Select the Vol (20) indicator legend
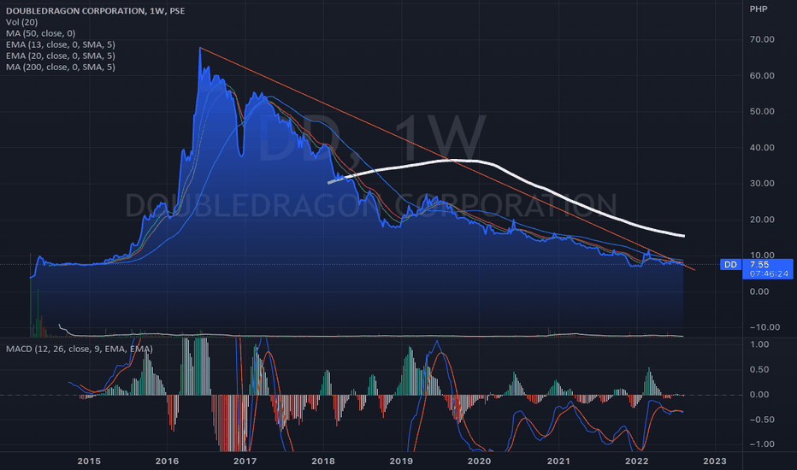Viewport: 797px width, 470px height. 22,22
